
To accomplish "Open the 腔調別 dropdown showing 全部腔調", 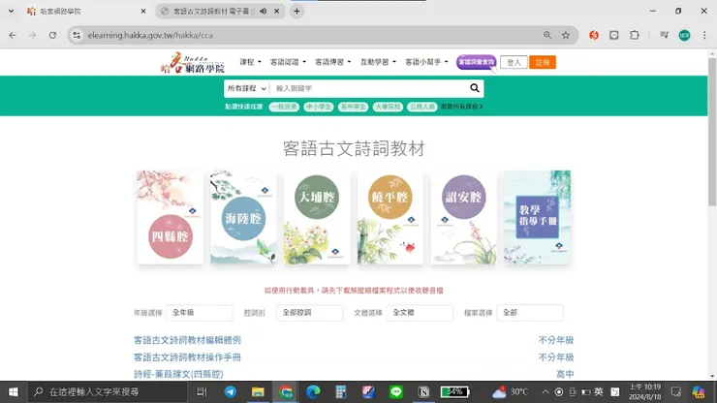I will pyautogui.click(x=310, y=313).
